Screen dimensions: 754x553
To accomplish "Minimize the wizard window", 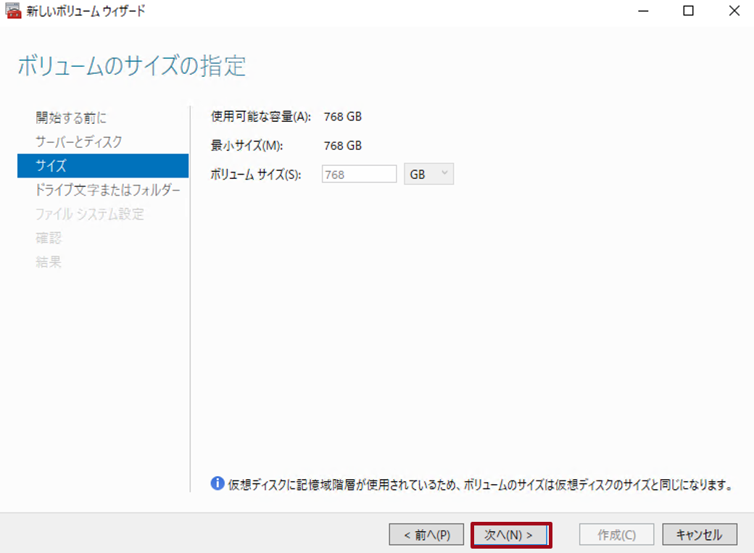I will pyautogui.click(x=643, y=11).
